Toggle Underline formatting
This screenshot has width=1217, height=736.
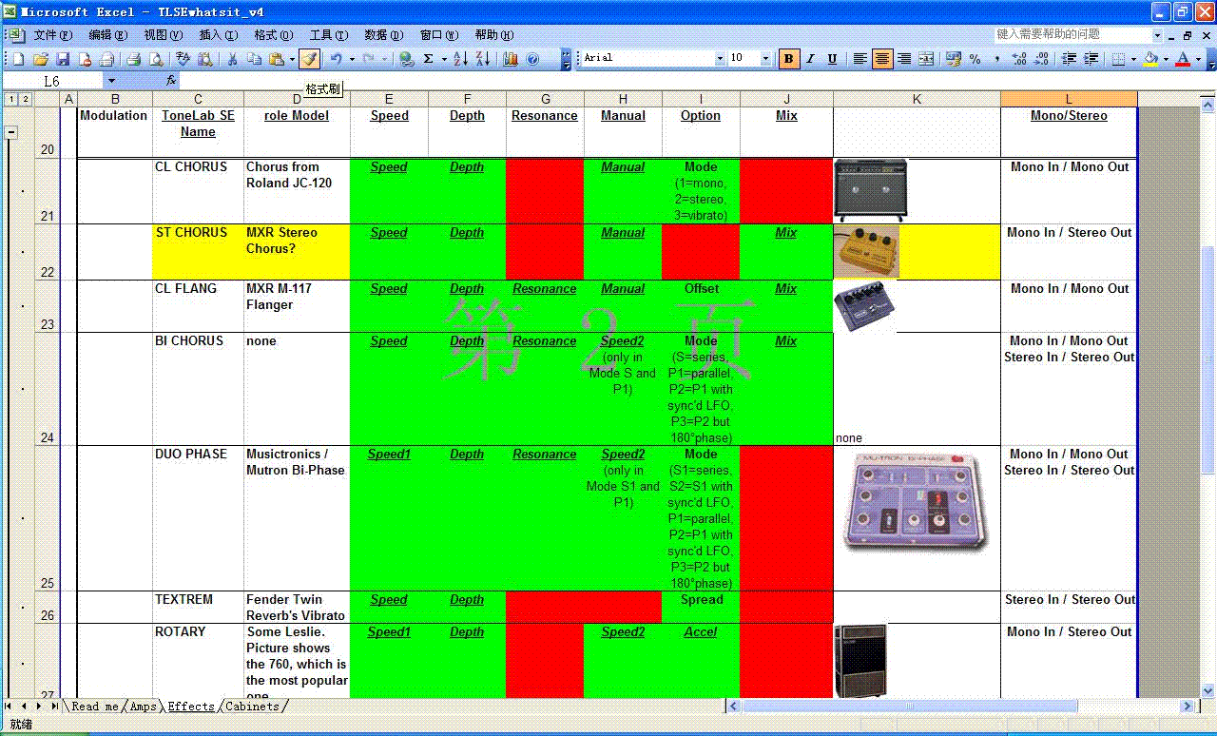[832, 59]
